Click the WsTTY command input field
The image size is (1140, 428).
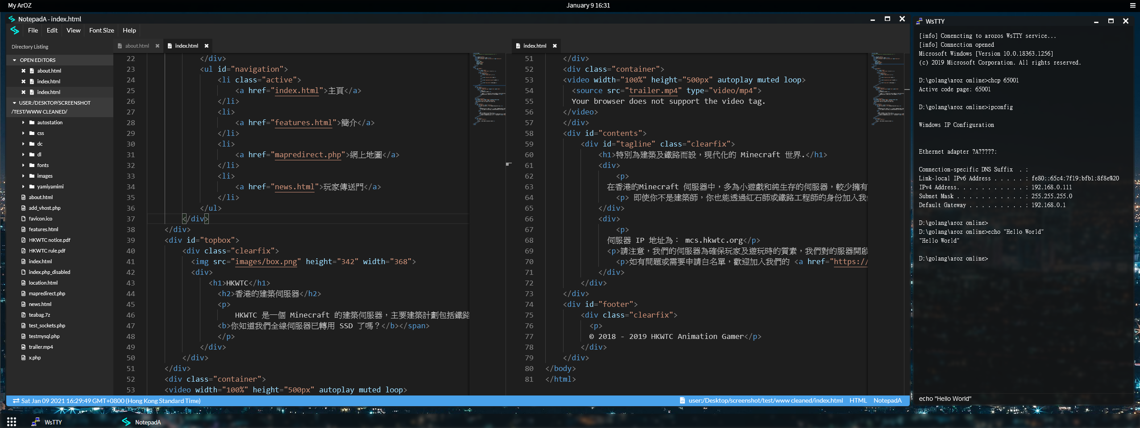(x=1022, y=399)
